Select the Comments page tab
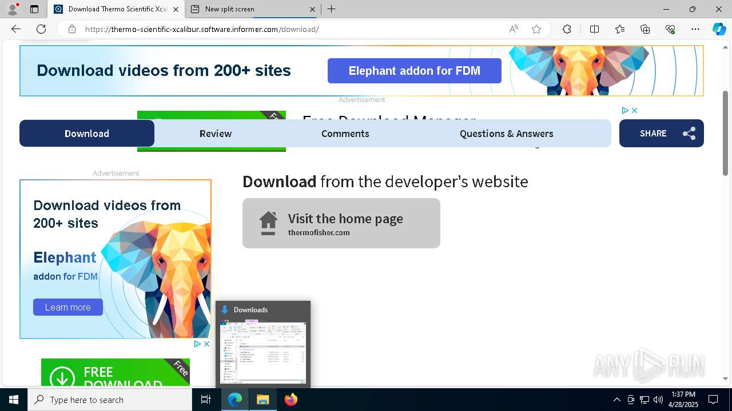 point(345,133)
